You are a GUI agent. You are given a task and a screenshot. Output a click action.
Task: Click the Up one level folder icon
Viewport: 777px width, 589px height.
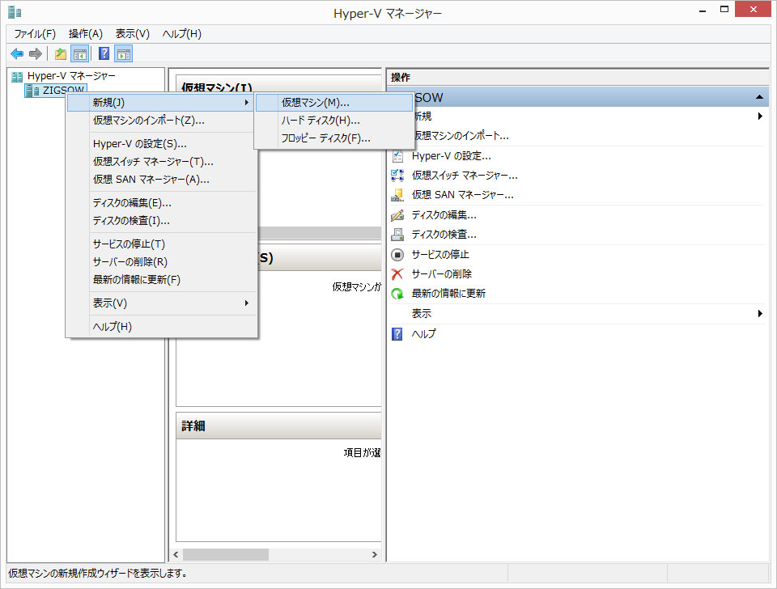point(61,53)
